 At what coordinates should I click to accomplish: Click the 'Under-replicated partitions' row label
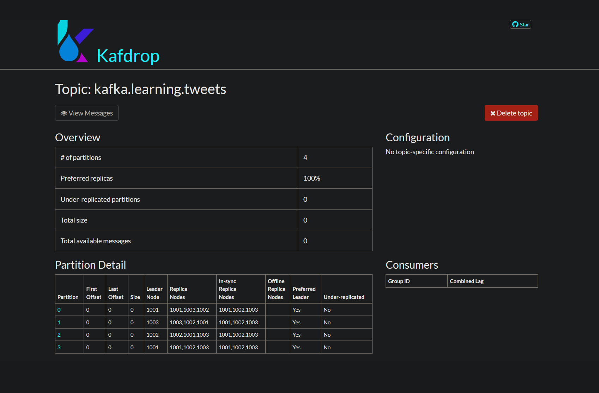[100, 199]
